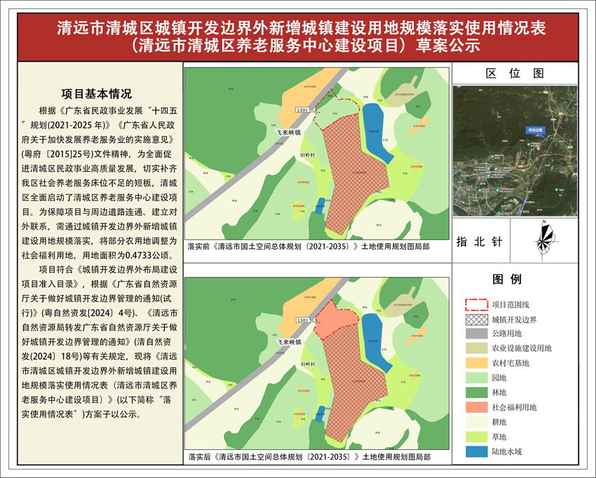The image size is (596, 478).
Task: Click the red dashed 项目范围线 legend symbol
Action: [477, 304]
